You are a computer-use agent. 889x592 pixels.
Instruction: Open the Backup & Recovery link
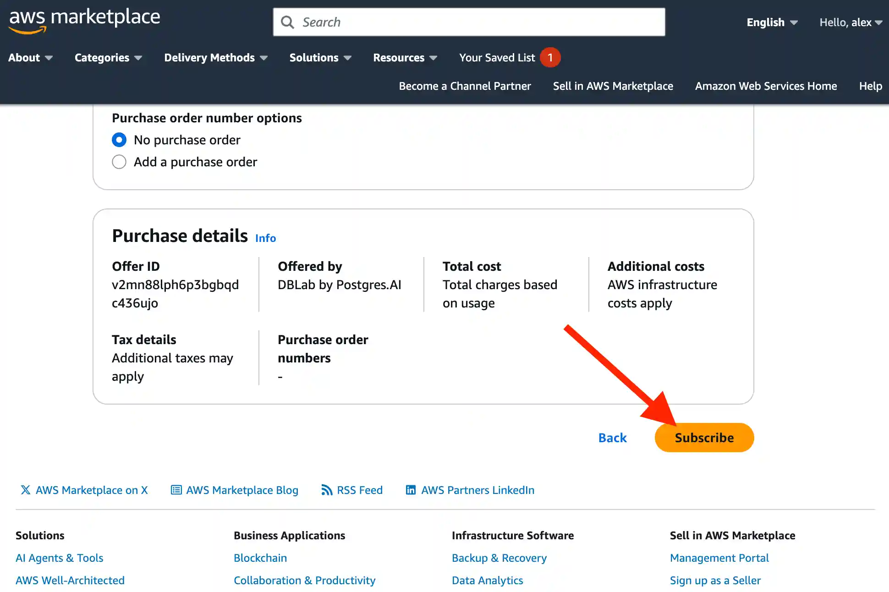click(499, 558)
